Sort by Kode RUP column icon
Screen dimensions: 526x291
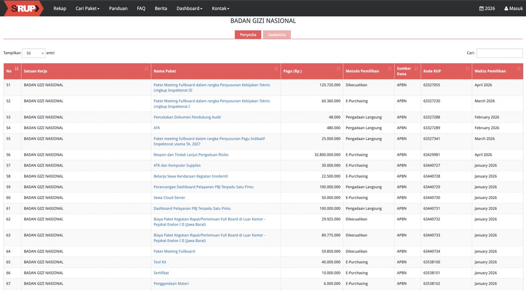tap(467, 69)
